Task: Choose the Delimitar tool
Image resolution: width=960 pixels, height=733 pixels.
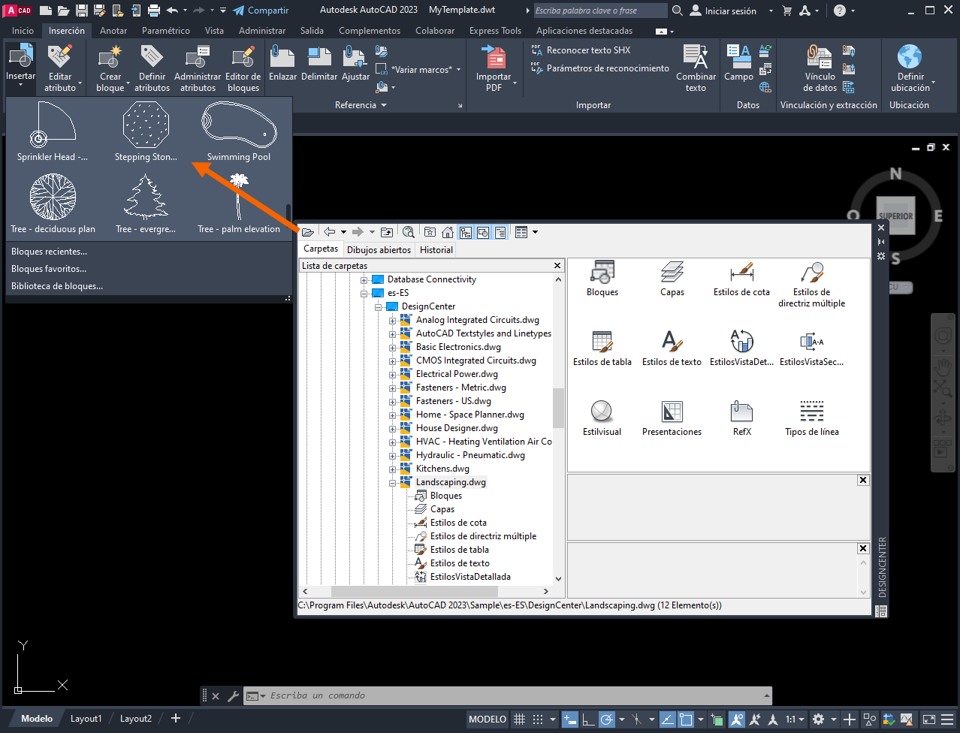Action: pos(319,63)
